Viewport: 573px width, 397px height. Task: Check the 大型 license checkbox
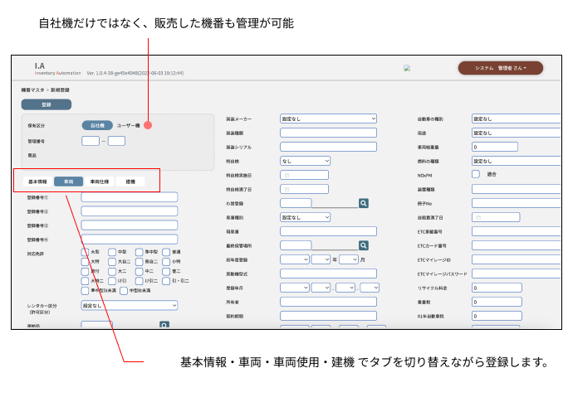tap(85, 252)
